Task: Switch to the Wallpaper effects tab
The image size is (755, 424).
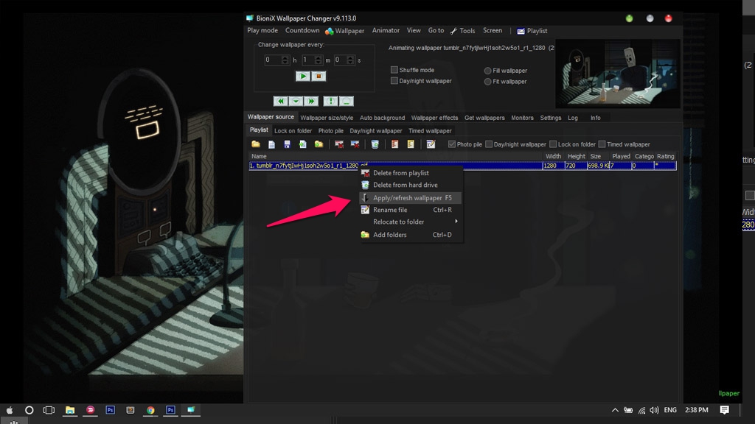Action: pos(434,118)
